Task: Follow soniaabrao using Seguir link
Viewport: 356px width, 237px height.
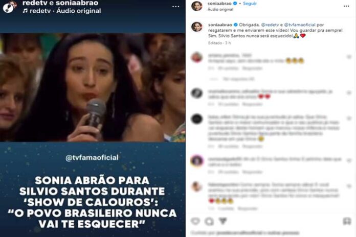Action: click(x=250, y=4)
